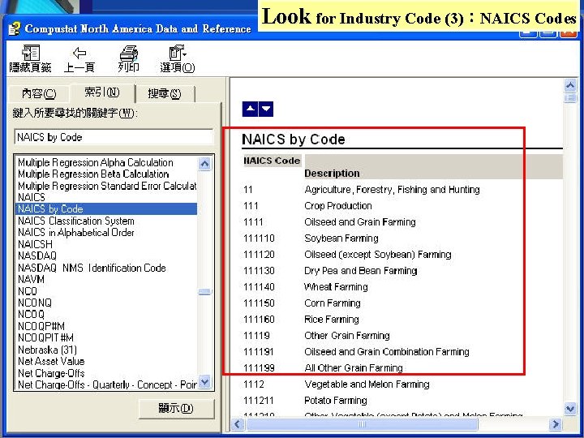Click the keyword input field containing NAICS by Code

click(x=114, y=137)
